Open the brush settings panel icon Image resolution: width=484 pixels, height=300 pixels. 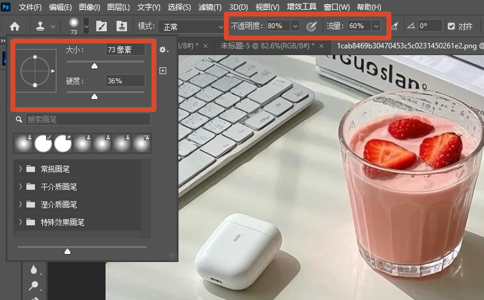pyautogui.click(x=101, y=26)
